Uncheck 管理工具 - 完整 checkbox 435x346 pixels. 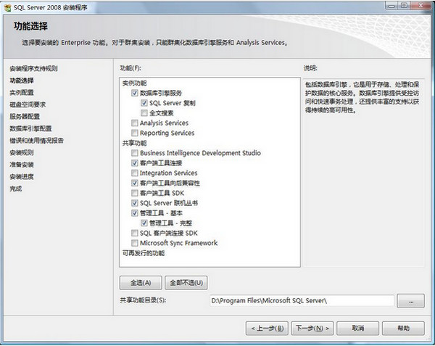[144, 223]
